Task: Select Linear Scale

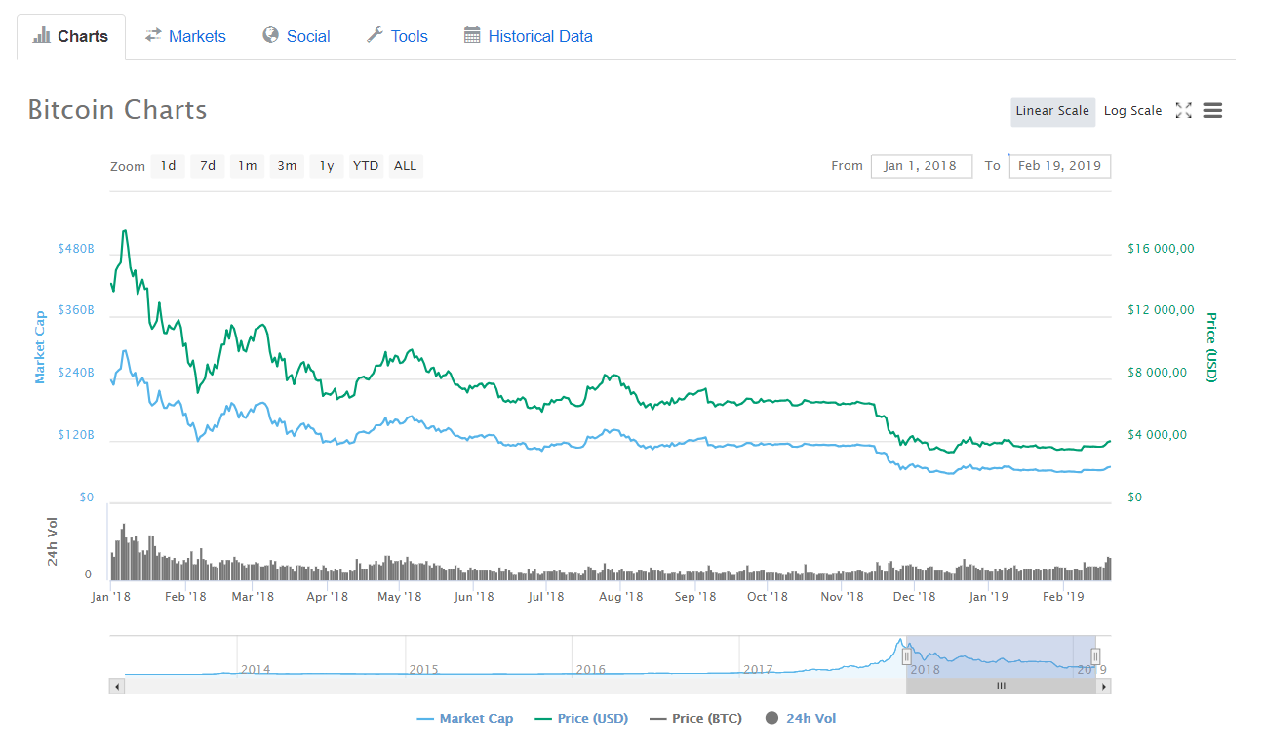Action: pos(1052,111)
